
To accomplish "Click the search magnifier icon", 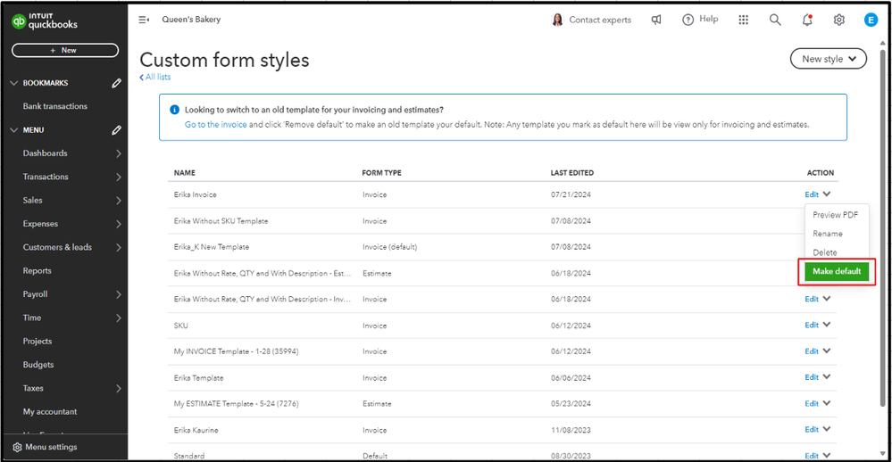I will pyautogui.click(x=775, y=20).
